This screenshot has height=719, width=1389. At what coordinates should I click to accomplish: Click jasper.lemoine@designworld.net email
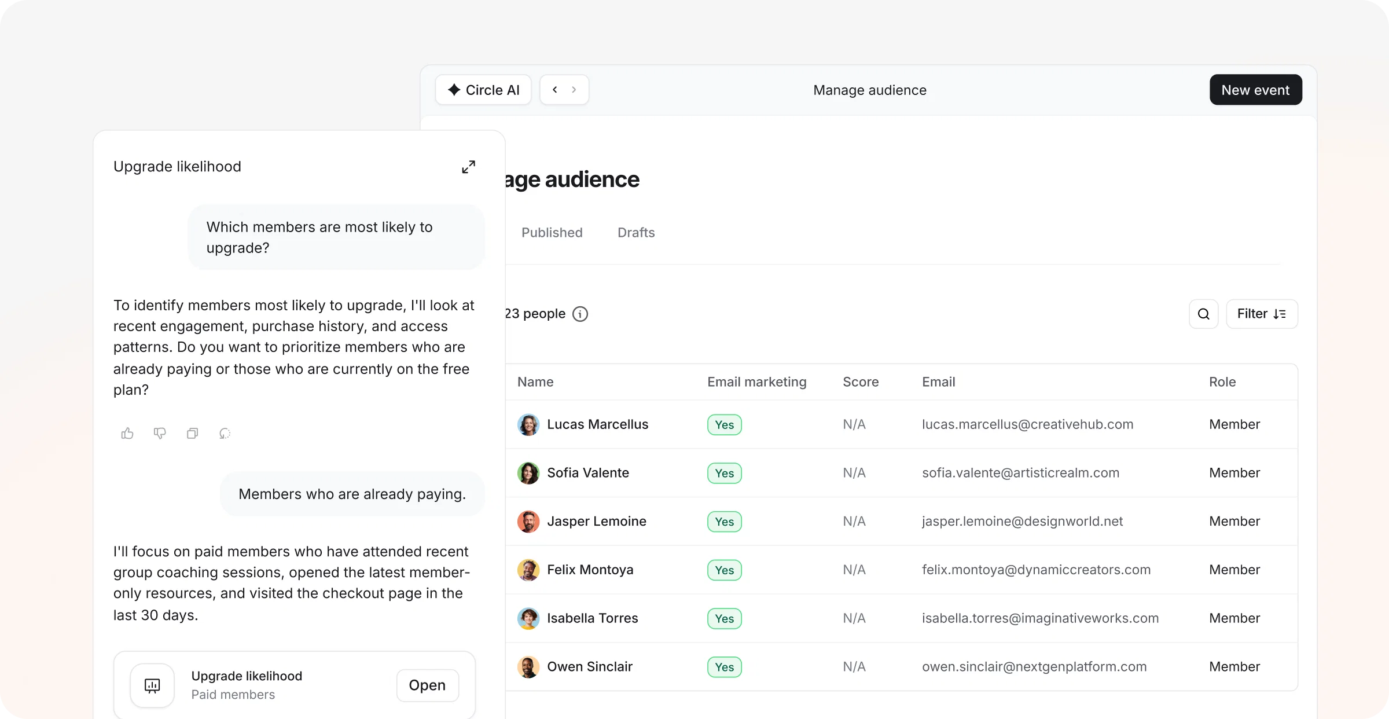(1022, 522)
